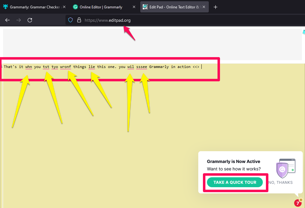Image resolution: width=305 pixels, height=208 pixels.
Task: Go back using the browser back arrow
Action: [7, 20]
